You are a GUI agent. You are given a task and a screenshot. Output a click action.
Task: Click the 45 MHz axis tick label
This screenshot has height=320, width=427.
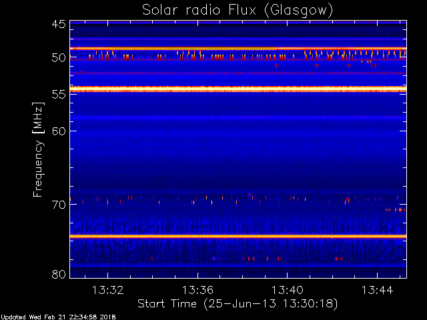pos(59,25)
